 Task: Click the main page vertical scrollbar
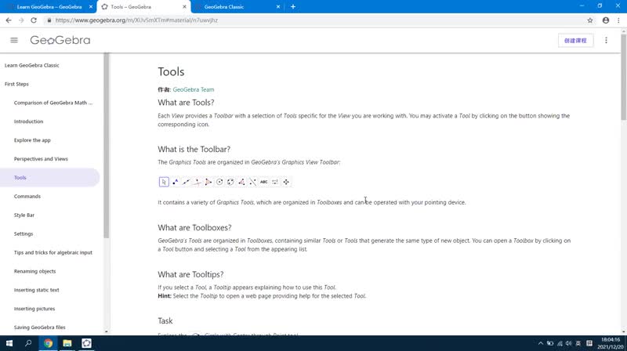tap(623, 77)
